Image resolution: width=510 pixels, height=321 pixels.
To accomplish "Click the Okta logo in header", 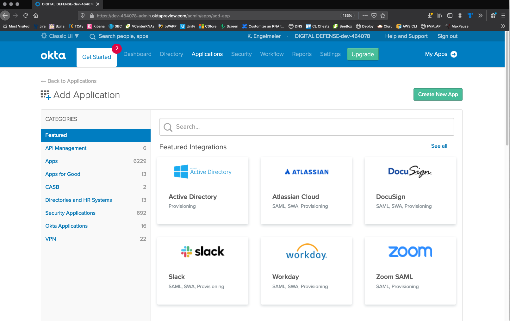I will click(53, 55).
